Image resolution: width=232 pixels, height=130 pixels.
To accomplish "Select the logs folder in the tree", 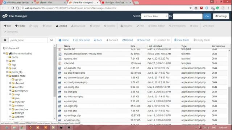I will [x=14, y=65].
